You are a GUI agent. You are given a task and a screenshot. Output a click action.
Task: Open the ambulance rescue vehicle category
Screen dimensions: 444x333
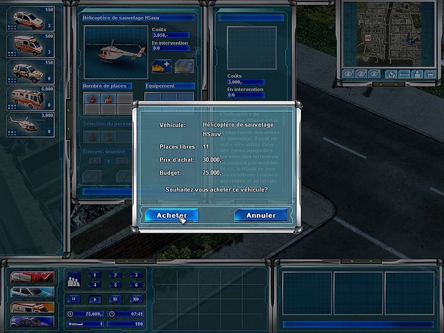pos(32,307)
